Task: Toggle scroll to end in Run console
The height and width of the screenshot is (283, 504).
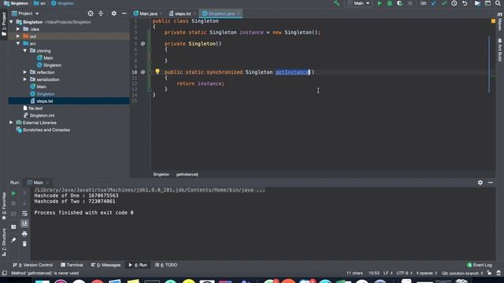Action: (24, 223)
